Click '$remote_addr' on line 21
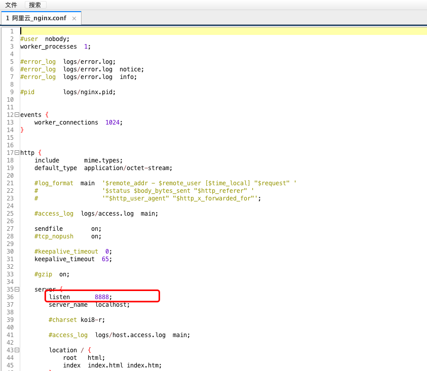Viewport: 427px width, 371px height. coord(126,183)
